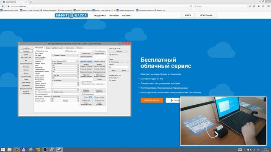Screen dimensions: 271x152
Task: Click into the Название input field
Action: 64,61
